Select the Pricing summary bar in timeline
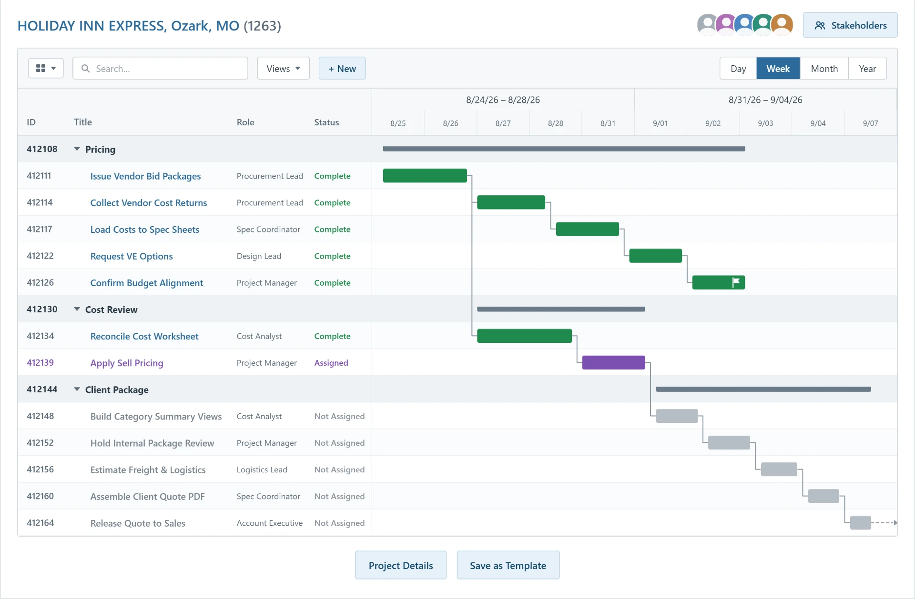This screenshot has height=599, width=915. pyautogui.click(x=564, y=149)
